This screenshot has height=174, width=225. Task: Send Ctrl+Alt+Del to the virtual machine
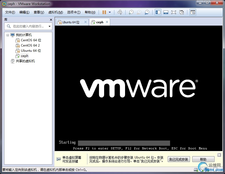coord(120,12)
